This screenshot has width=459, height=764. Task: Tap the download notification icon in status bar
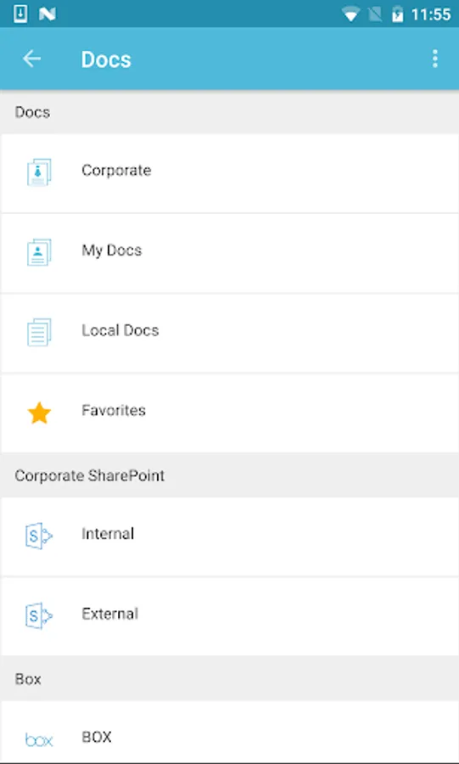(20, 14)
